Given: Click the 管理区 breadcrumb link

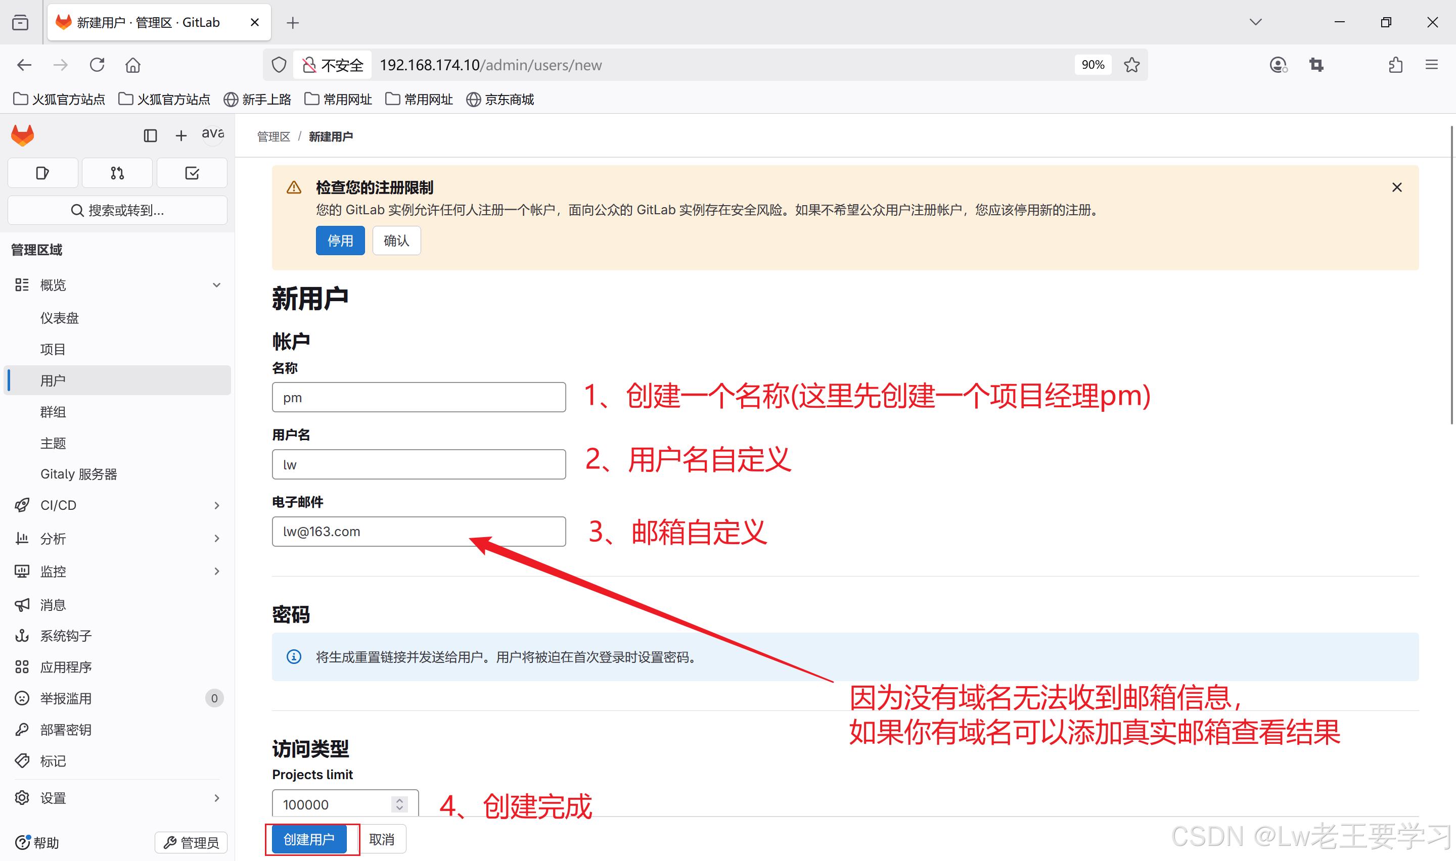Looking at the screenshot, I should pyautogui.click(x=274, y=136).
